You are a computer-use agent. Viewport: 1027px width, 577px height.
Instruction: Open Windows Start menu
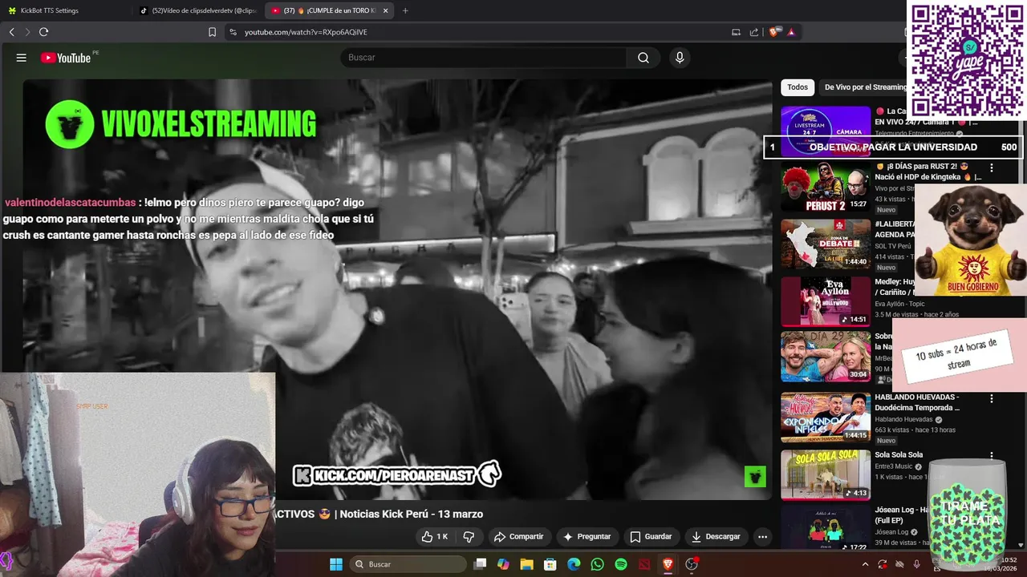[336, 564]
